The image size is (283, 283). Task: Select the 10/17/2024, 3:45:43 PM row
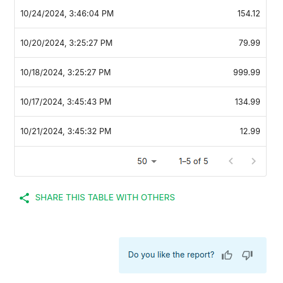[140, 102]
